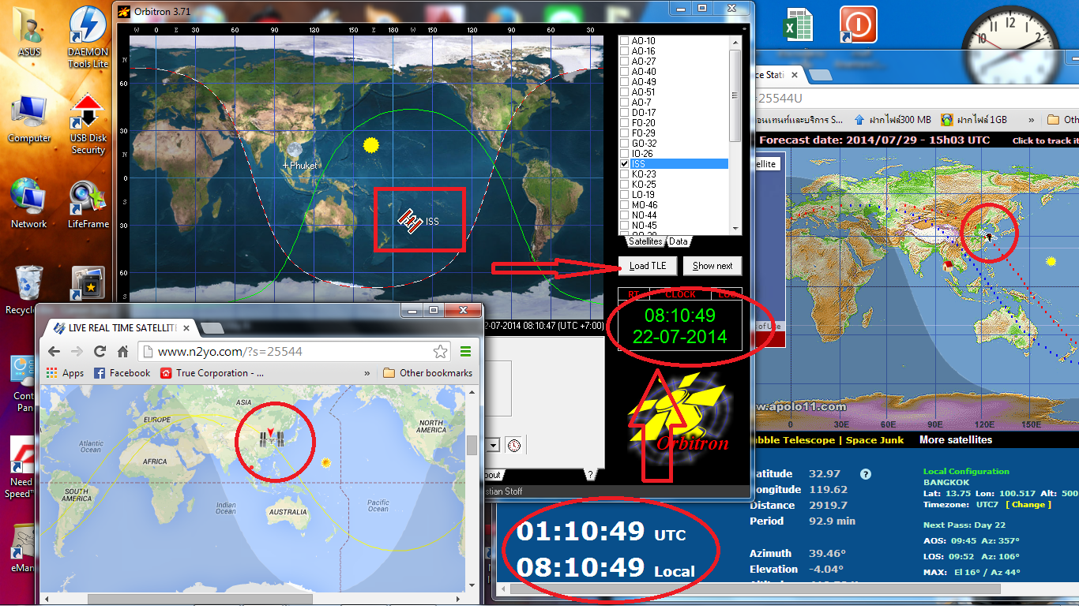Click the n2yo page vertical scrollbar thumb
Viewport: 1079px width, 609px height.
tap(472, 445)
